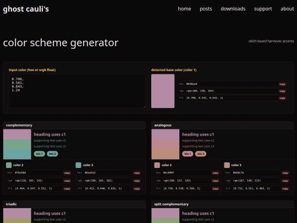Click complementary color 3 teal swatch

79,165
